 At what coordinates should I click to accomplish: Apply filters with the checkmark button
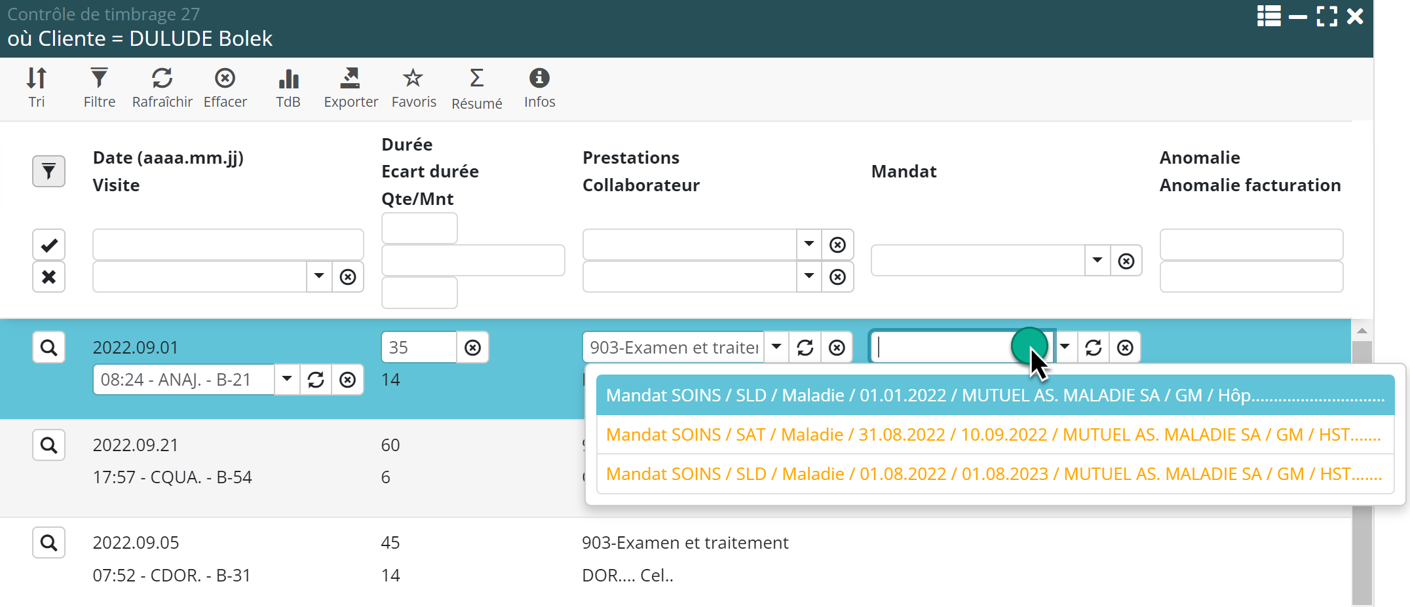coord(48,245)
